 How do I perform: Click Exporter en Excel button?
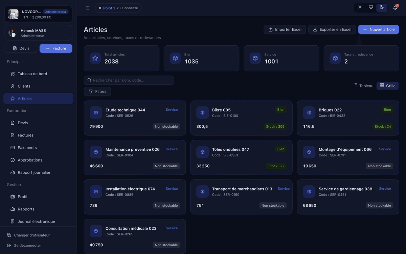(x=332, y=29)
